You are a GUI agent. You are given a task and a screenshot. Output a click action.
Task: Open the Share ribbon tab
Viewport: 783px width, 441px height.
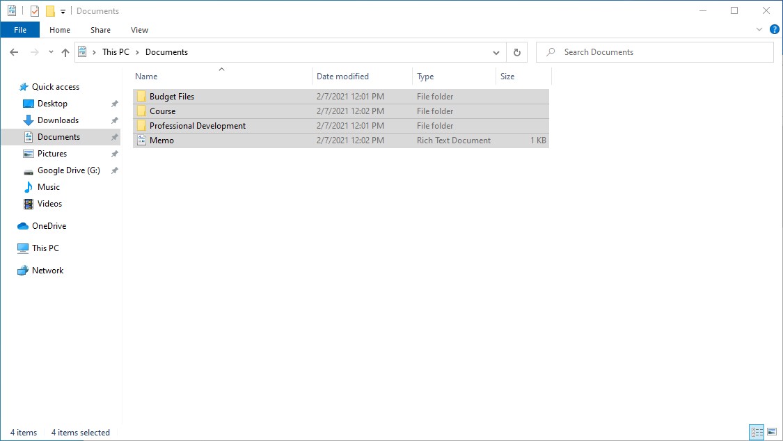click(x=100, y=30)
